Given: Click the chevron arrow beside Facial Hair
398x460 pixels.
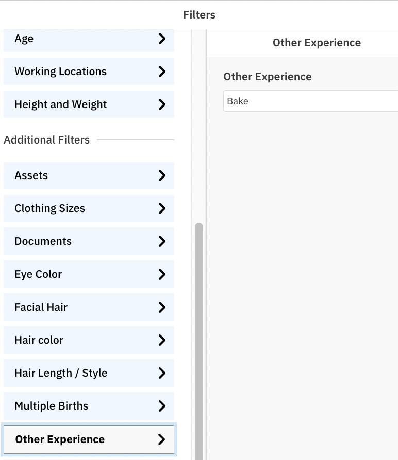Looking at the screenshot, I should point(162,307).
